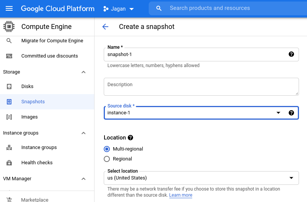Open the Instance groups page item

point(47,147)
